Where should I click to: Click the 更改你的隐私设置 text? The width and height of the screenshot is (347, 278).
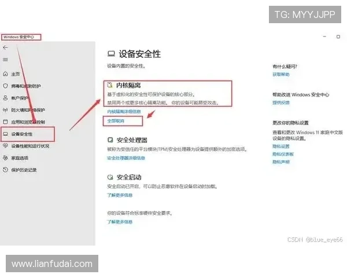point(290,123)
